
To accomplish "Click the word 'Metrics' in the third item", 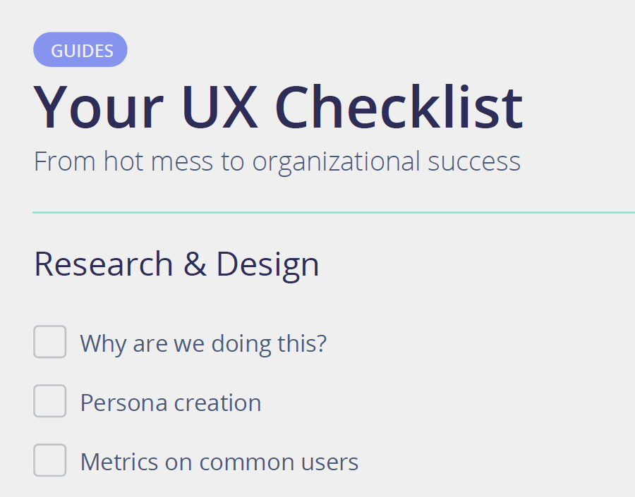I will (x=119, y=462).
